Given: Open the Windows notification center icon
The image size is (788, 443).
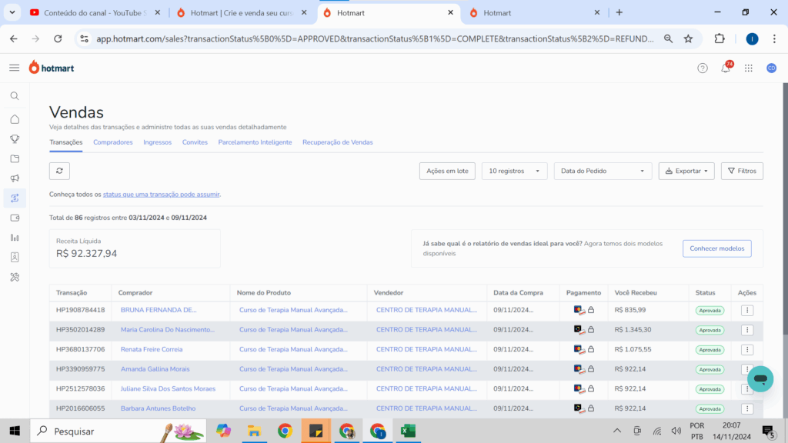Looking at the screenshot, I should pos(768,431).
